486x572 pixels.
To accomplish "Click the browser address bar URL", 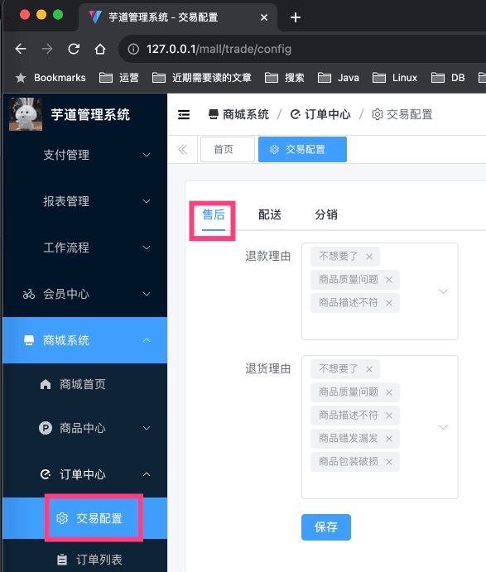I will click(x=219, y=49).
